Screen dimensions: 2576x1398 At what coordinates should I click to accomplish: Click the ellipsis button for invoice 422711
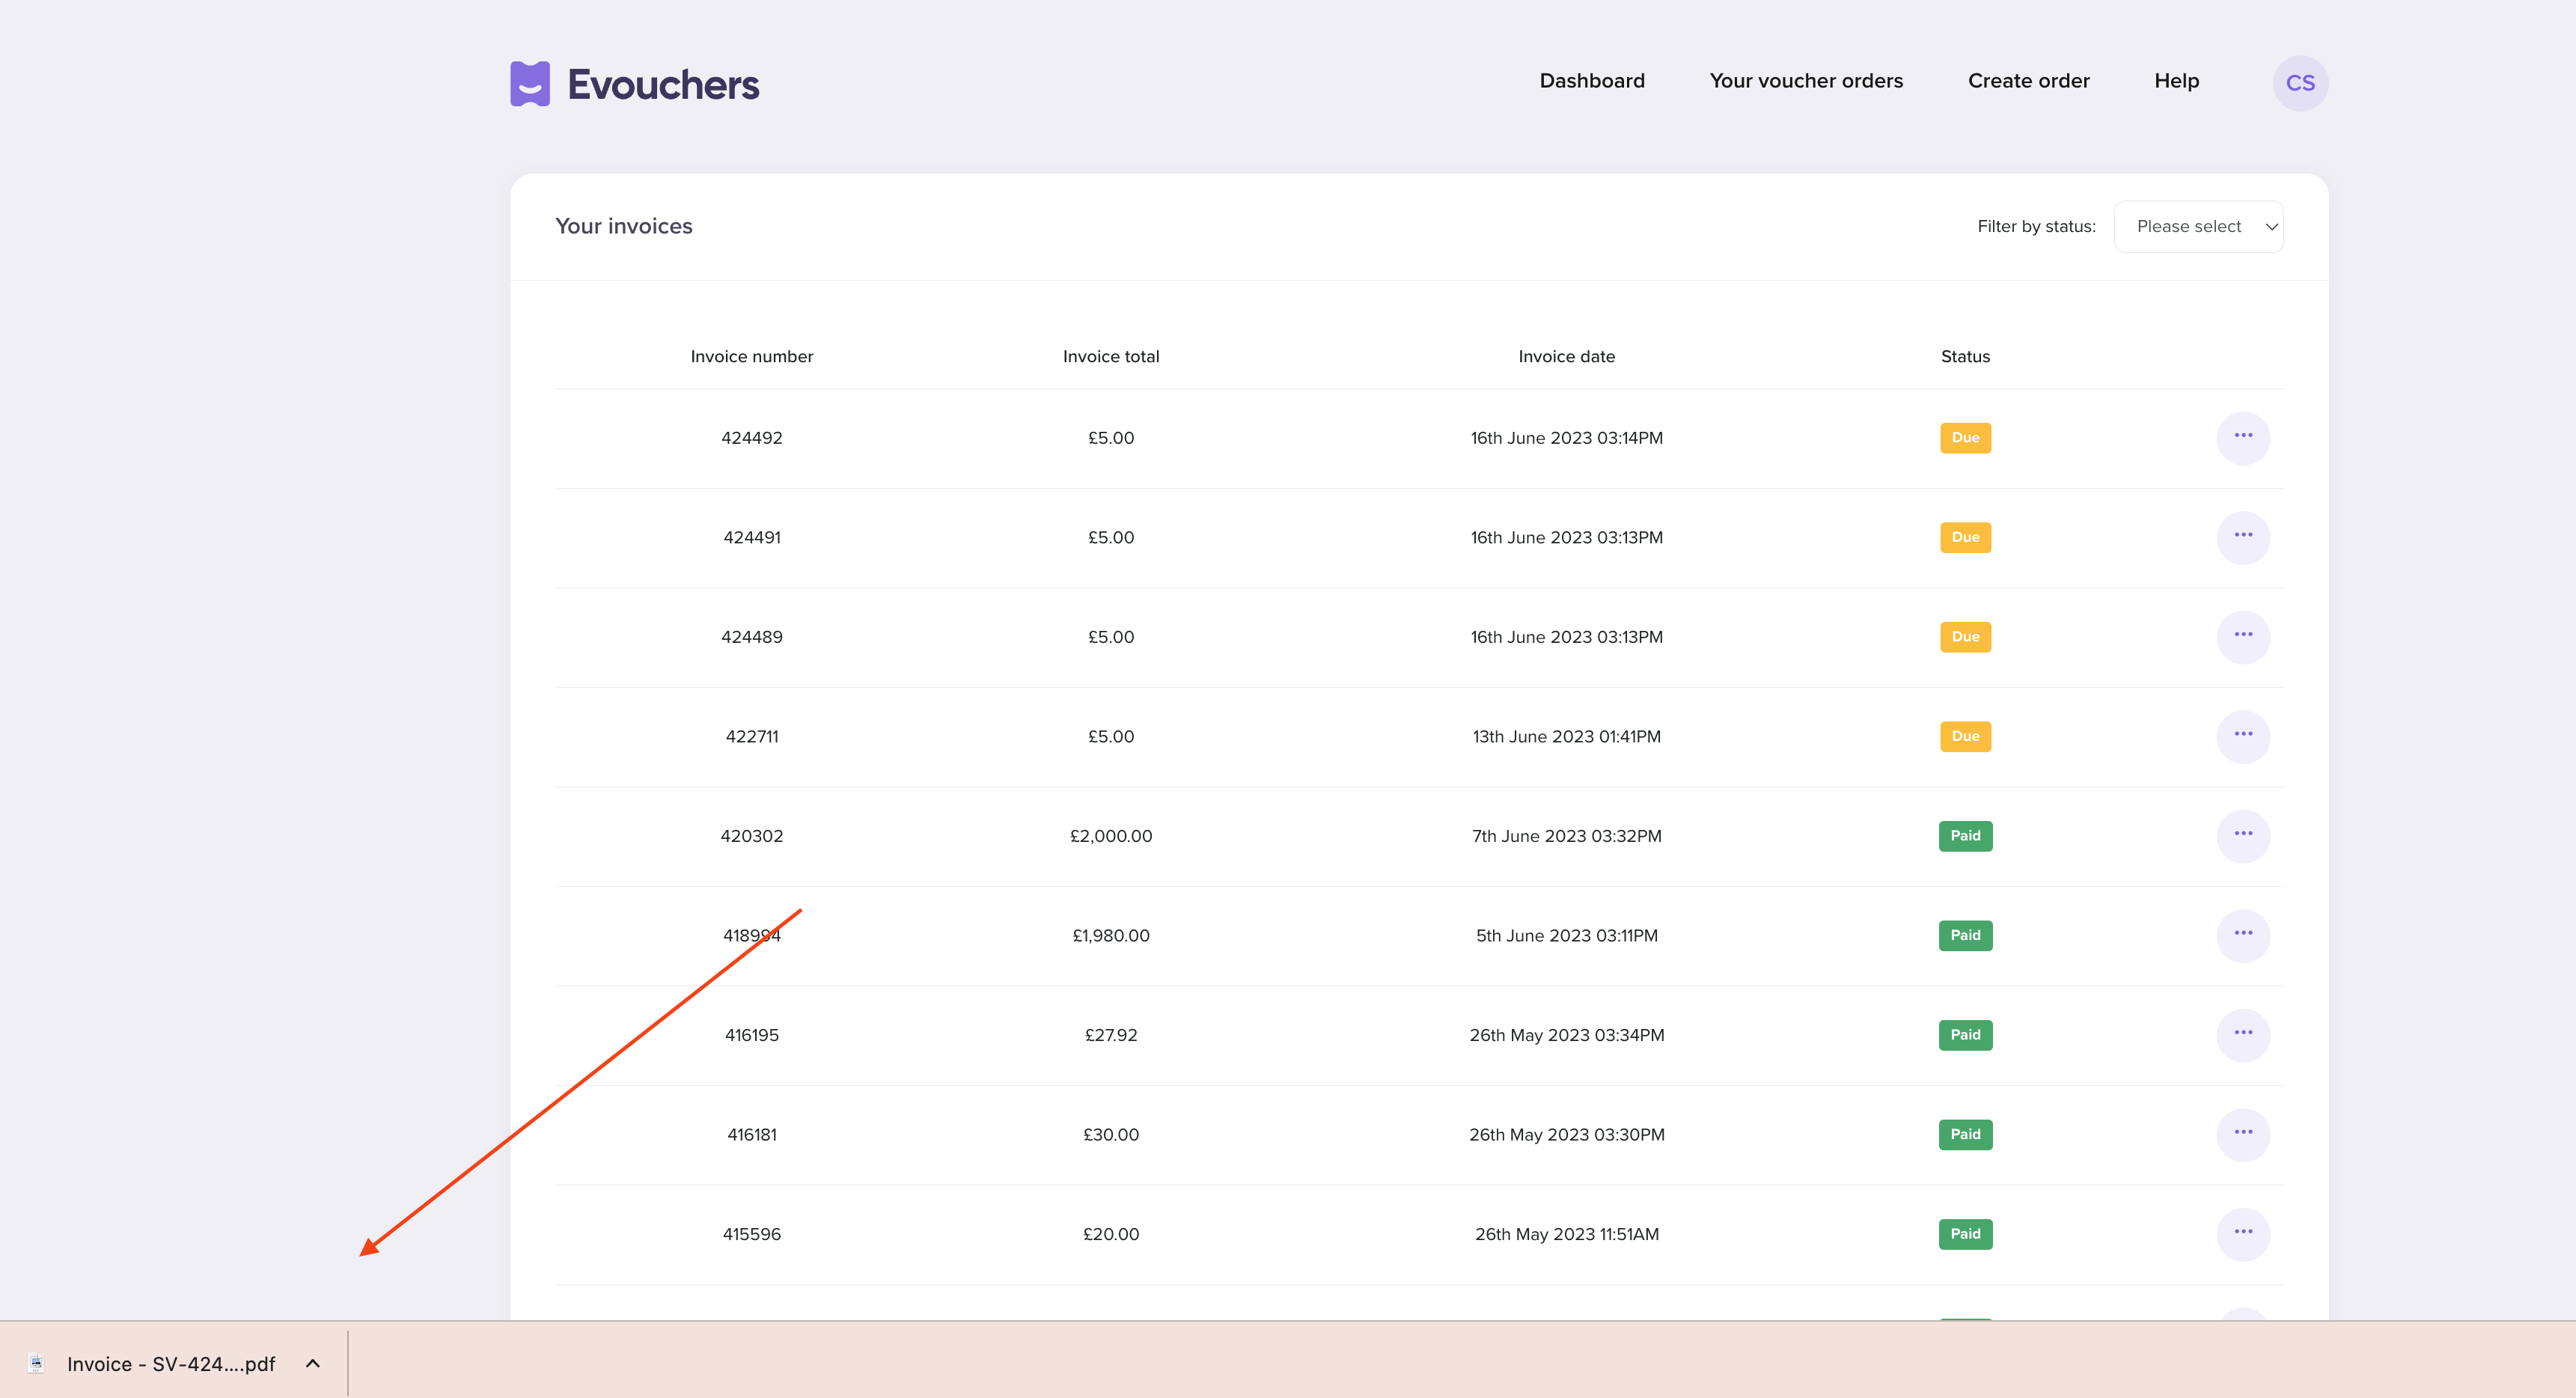coord(2243,736)
